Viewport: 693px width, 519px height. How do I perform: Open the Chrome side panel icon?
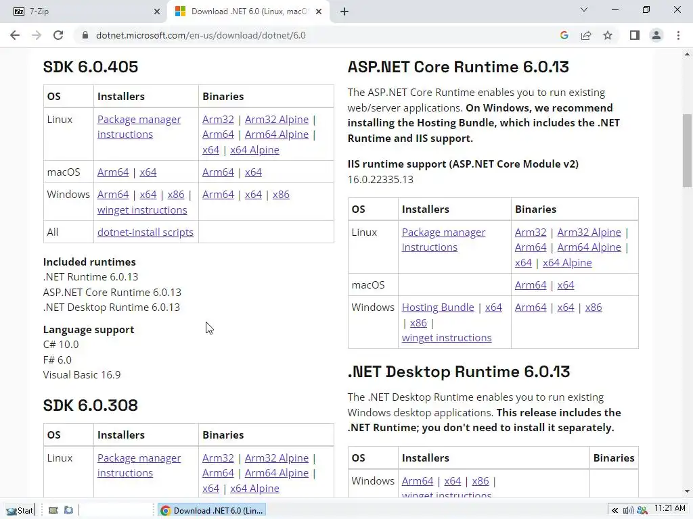pyautogui.click(x=634, y=35)
